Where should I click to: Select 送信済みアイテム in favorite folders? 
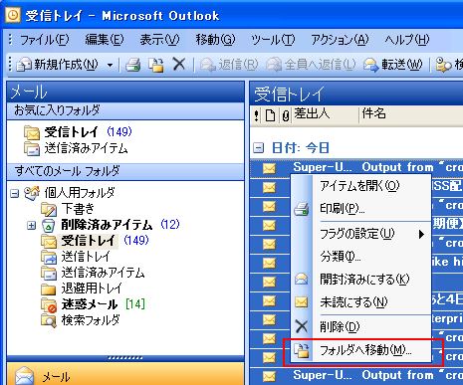pyautogui.click(x=86, y=148)
